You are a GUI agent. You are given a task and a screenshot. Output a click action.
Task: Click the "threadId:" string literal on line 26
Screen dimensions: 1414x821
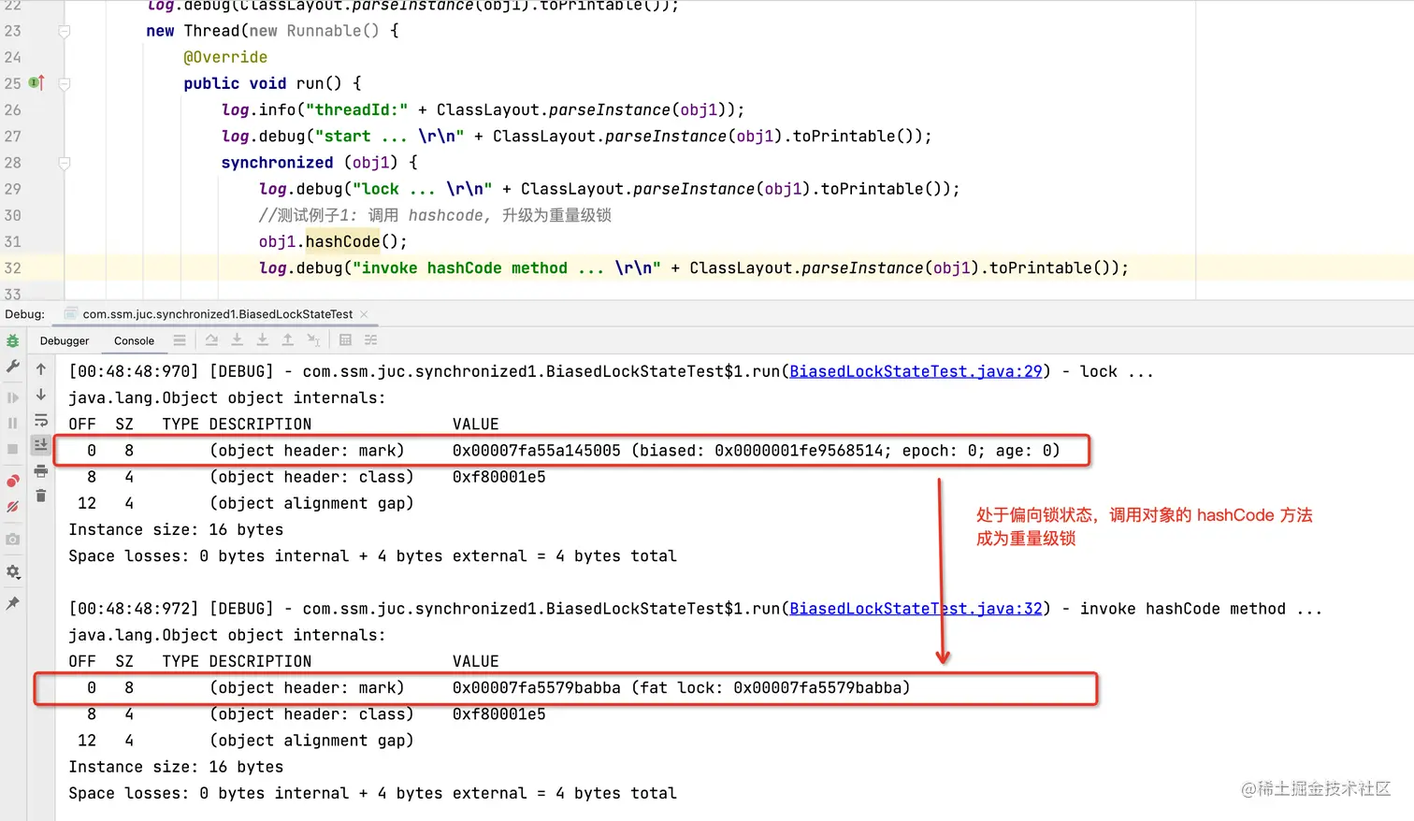357,109
